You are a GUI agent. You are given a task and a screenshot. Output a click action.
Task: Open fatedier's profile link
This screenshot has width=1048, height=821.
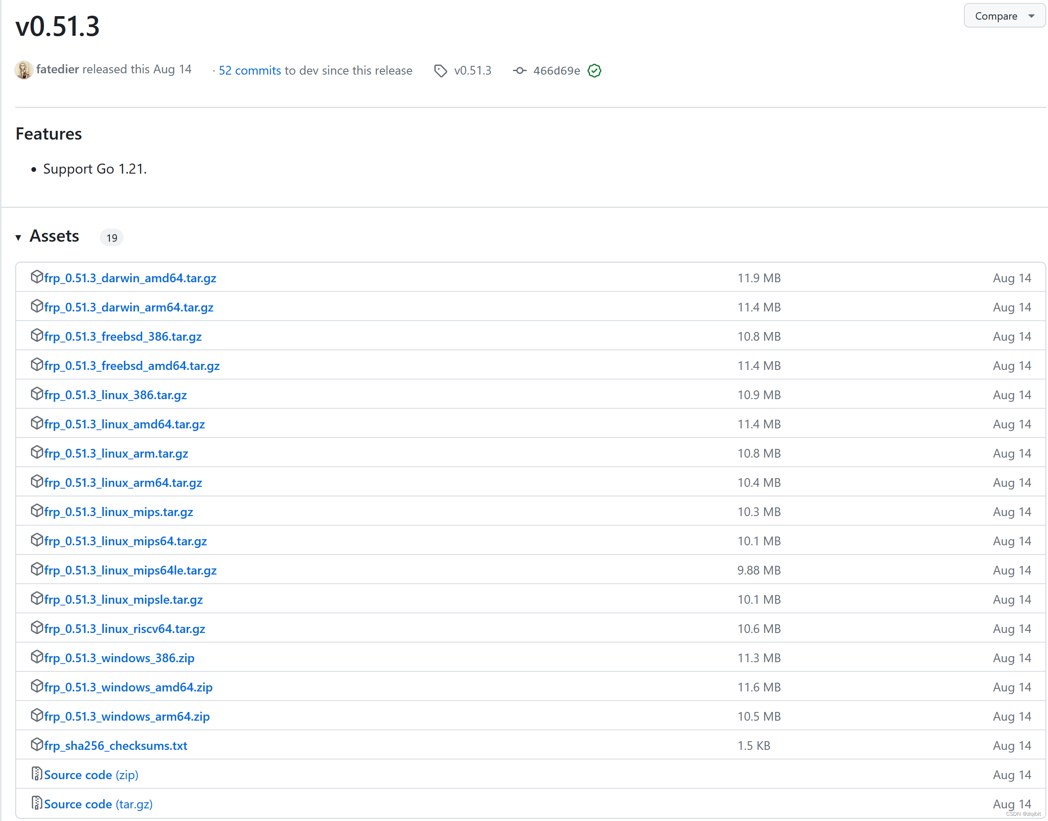pos(57,69)
